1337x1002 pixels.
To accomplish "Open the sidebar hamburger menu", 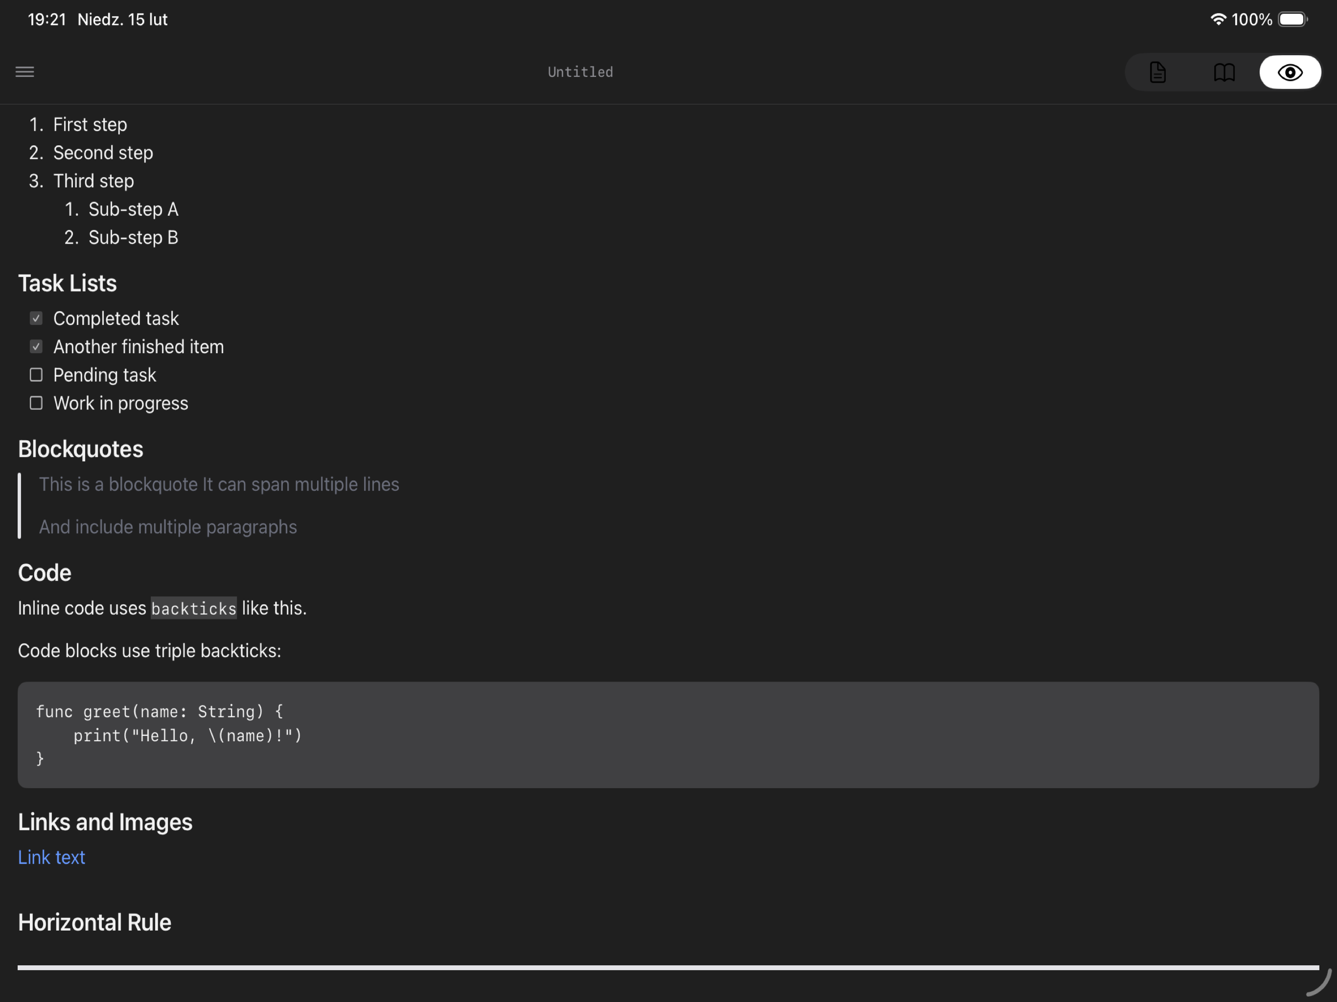I will pos(25,72).
